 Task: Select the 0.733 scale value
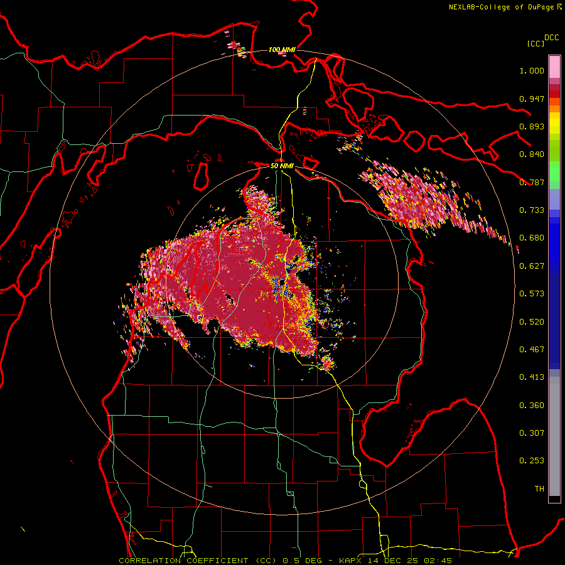point(532,210)
